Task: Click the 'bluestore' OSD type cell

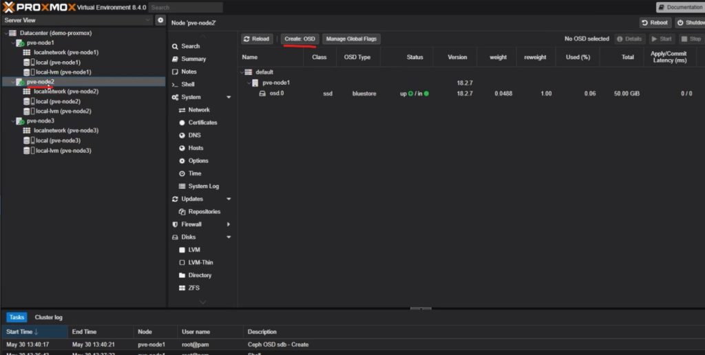Action: [364, 94]
